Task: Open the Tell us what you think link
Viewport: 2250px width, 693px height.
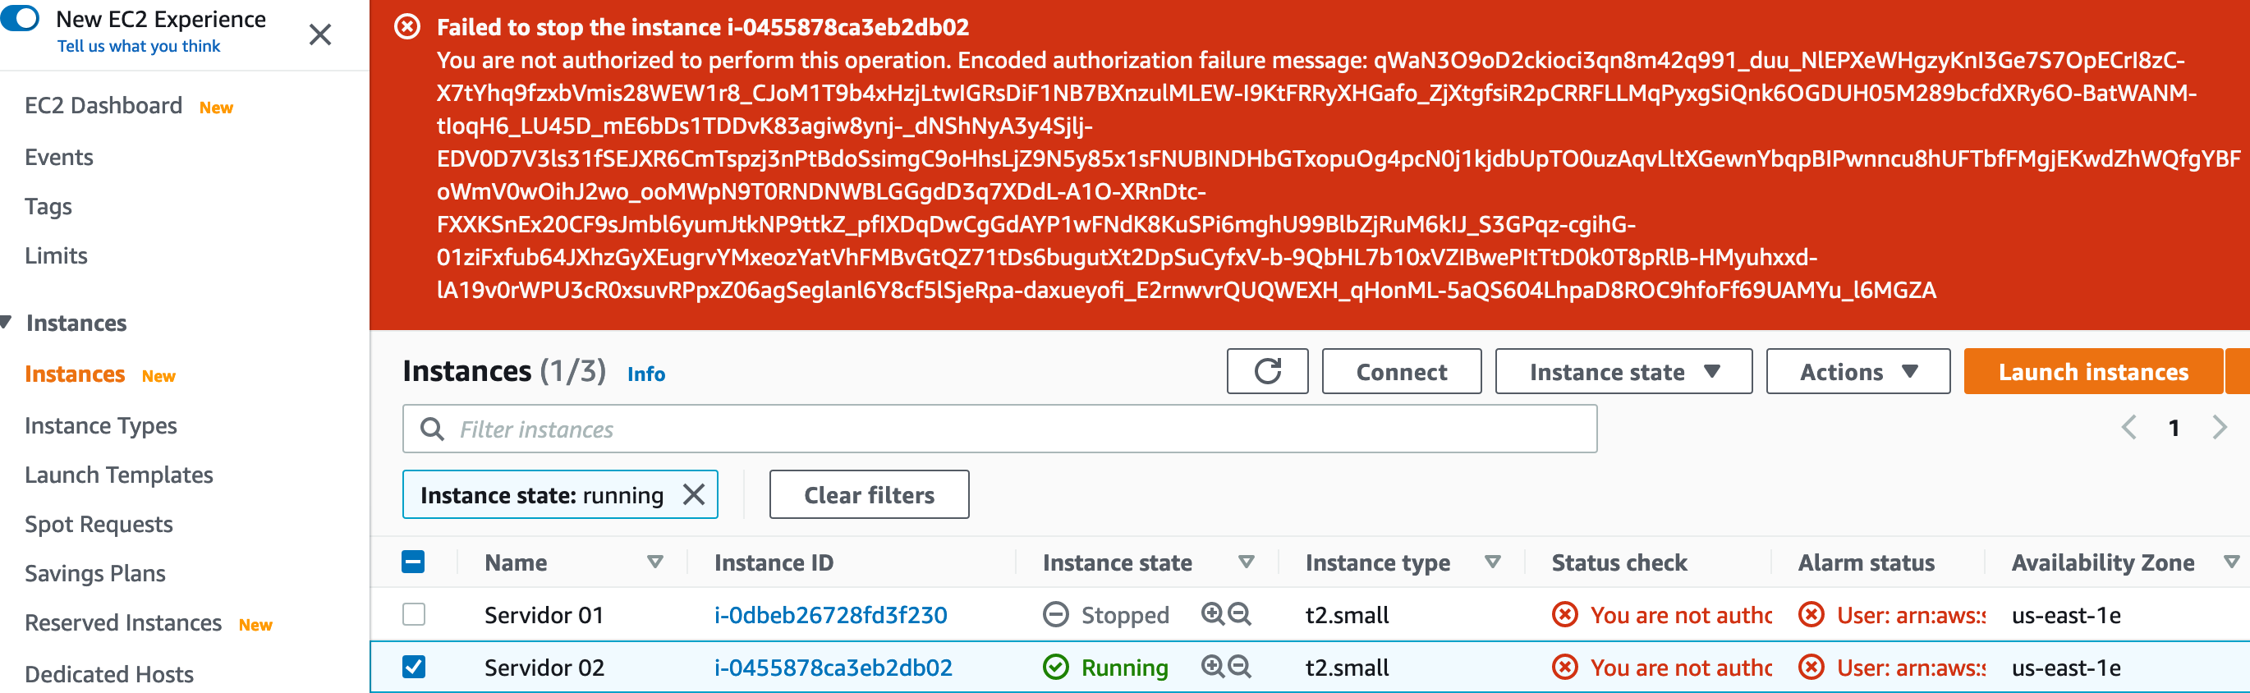Action: [139, 46]
